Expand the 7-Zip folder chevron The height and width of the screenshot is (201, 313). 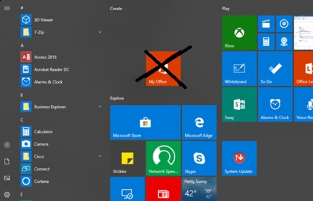point(100,32)
